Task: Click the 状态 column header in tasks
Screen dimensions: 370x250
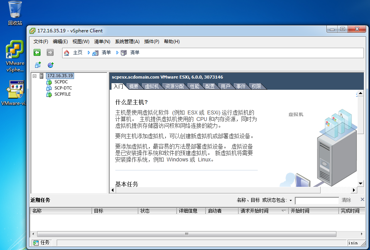Action: 157,211
